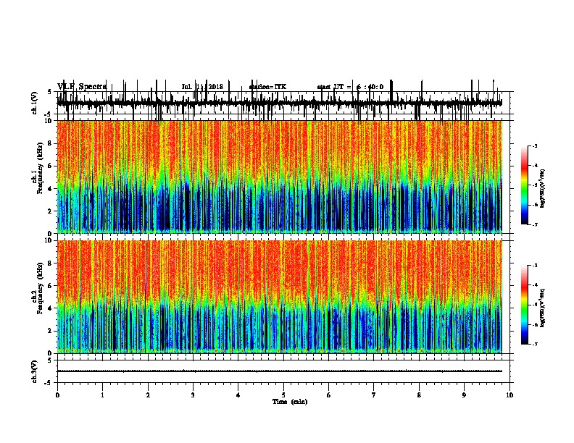The image size is (574, 443).
Task: Click the "Time (min)" axis title
Action: [x=290, y=402]
